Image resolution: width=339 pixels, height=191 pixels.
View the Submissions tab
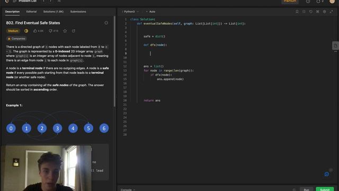point(78,12)
